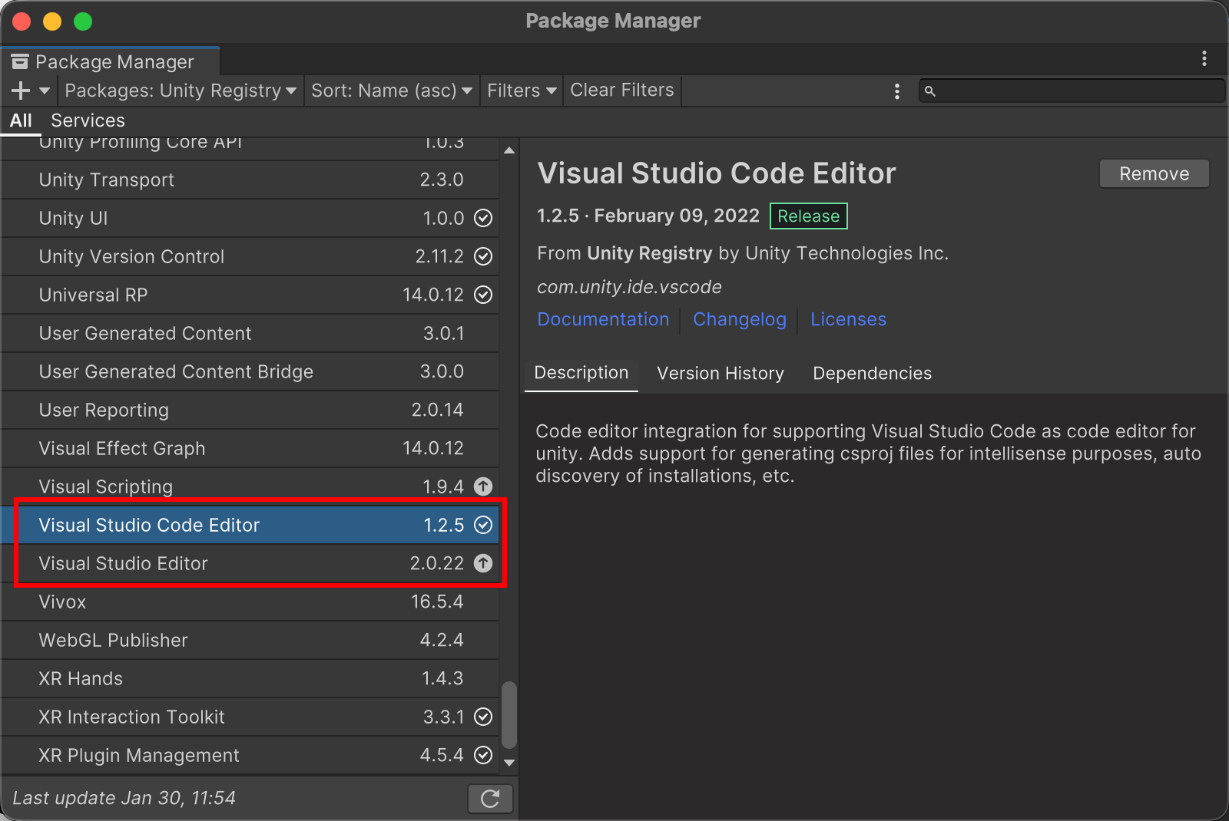Click the checkmark icon next to XR Interaction Toolkit

483,717
